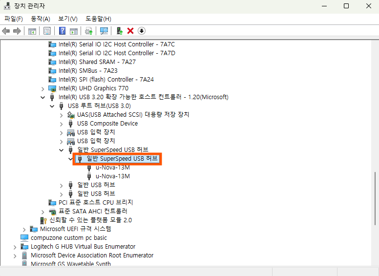The width and height of the screenshot is (379, 276).
Task: Expand Microsoft UEFI 규격 시스템 node
Action: coord(24,229)
